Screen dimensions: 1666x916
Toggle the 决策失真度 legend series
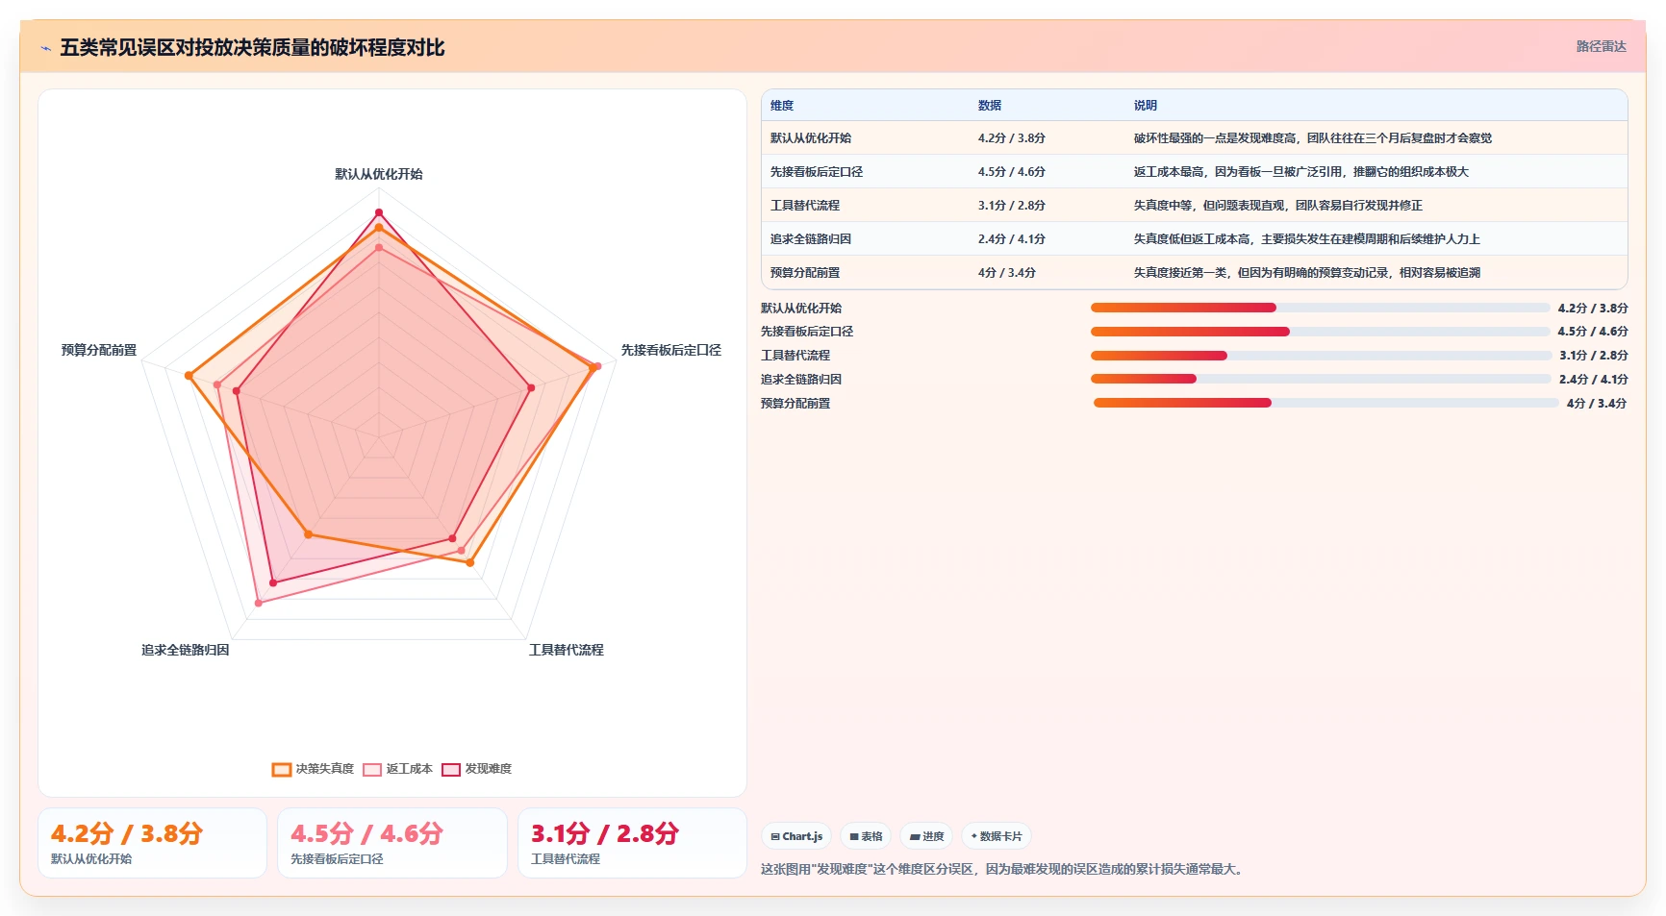pos(313,769)
